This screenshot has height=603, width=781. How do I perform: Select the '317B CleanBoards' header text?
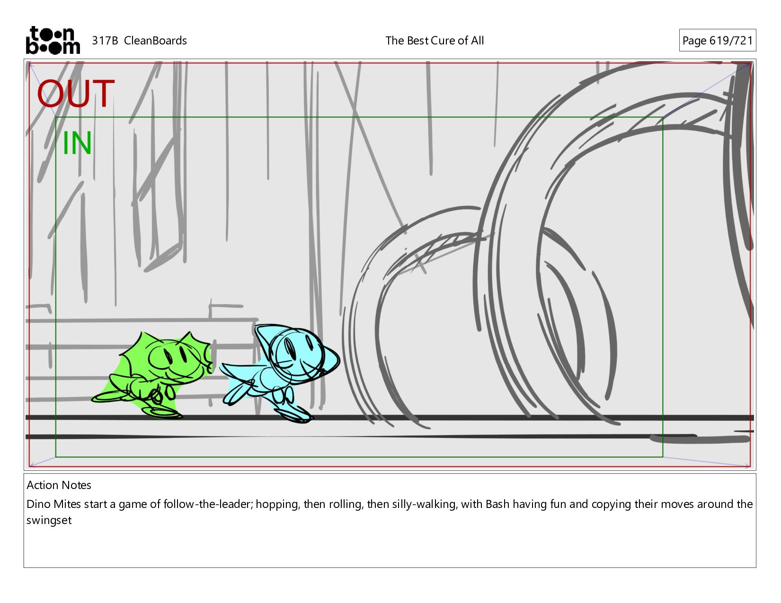click(139, 41)
